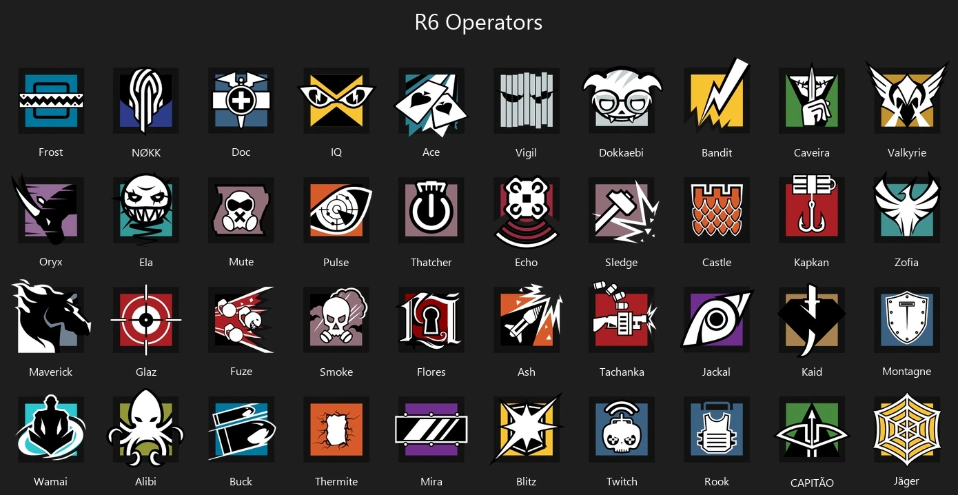Click the Thatcher name label
Viewport: 958px width, 495px height.
coord(431,262)
